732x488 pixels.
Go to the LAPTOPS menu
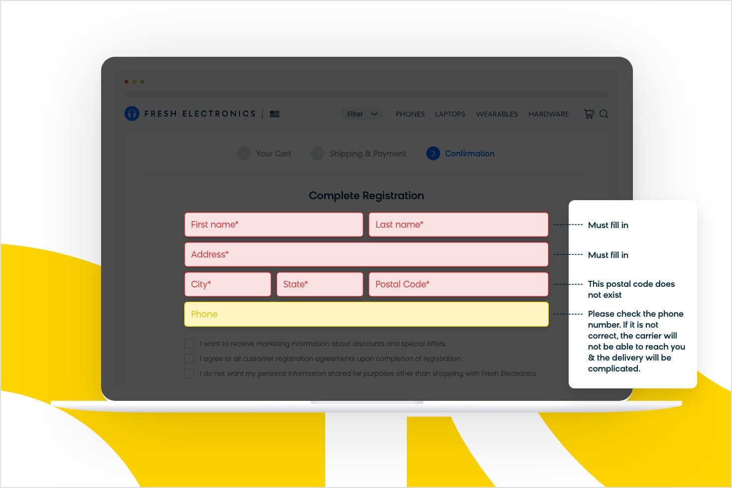[450, 114]
